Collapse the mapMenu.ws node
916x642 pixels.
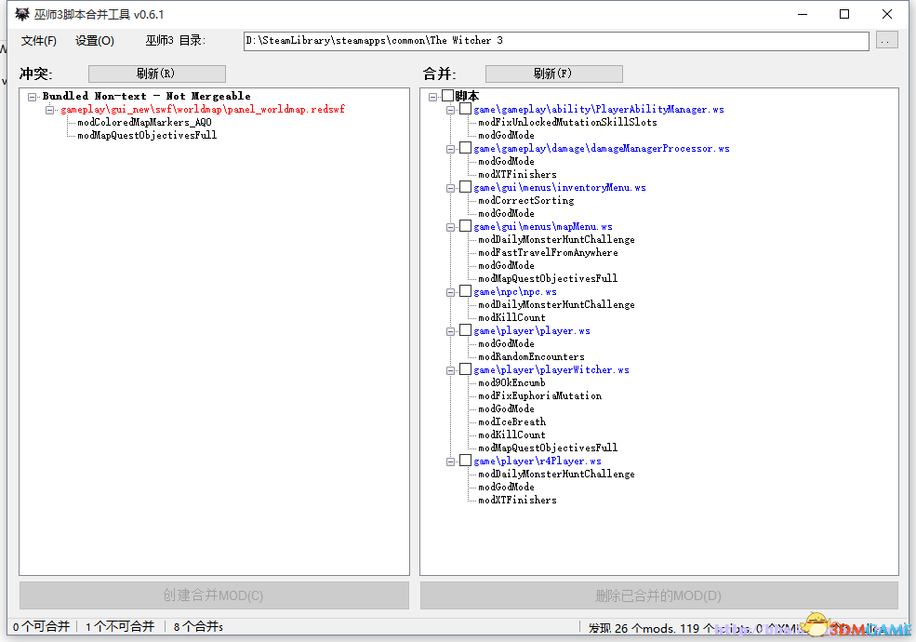point(450,227)
